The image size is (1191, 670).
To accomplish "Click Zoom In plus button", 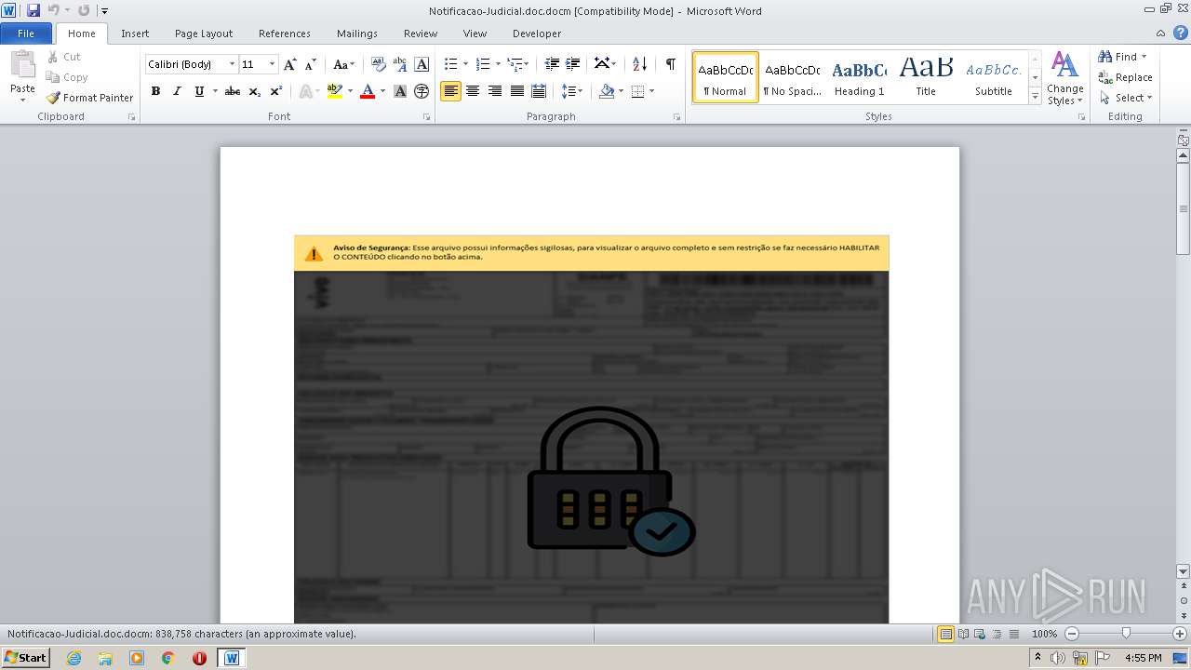I will point(1180,634).
